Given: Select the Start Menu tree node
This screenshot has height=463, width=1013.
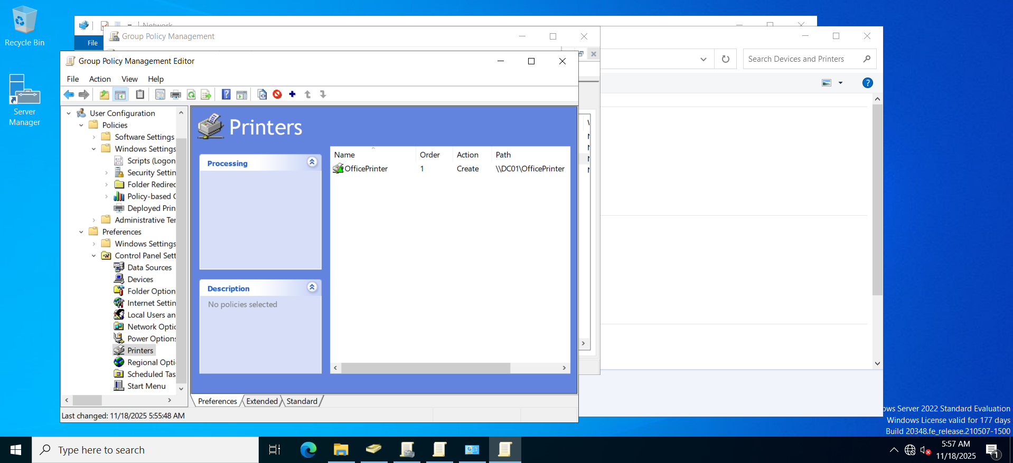Looking at the screenshot, I should click(146, 386).
